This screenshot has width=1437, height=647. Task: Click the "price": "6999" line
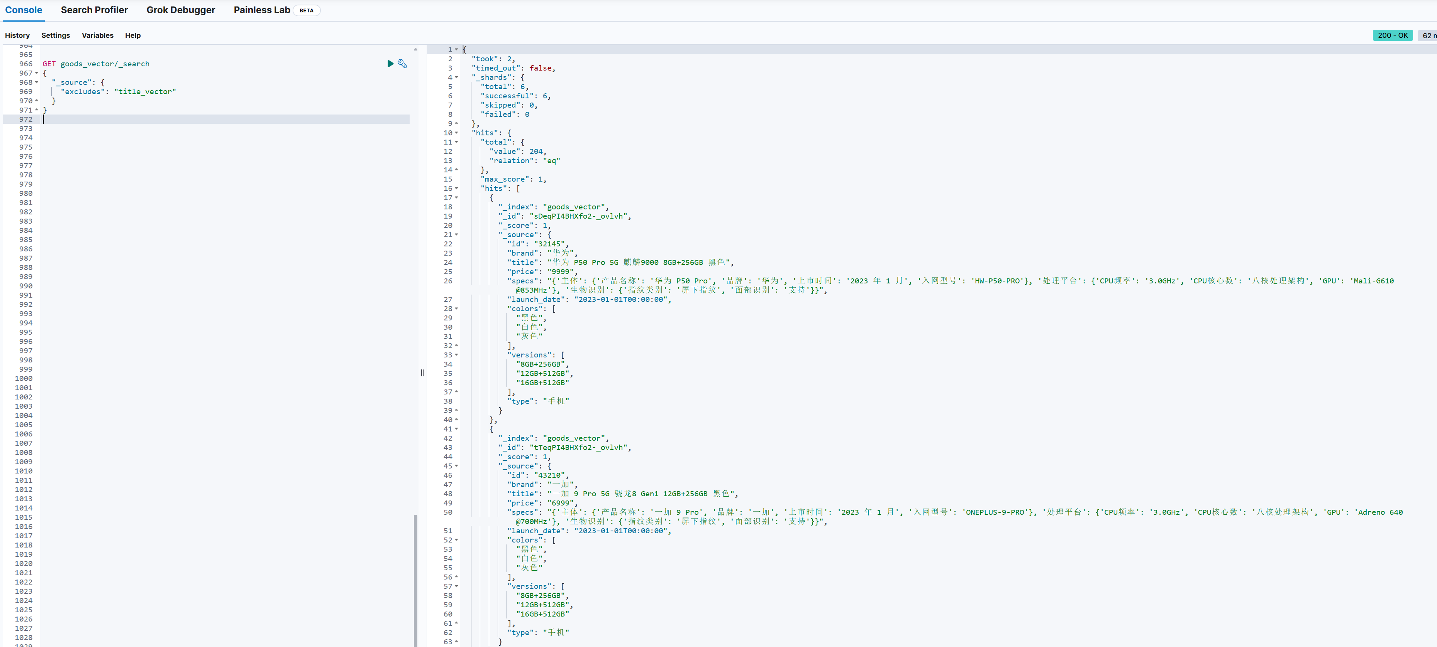point(542,503)
